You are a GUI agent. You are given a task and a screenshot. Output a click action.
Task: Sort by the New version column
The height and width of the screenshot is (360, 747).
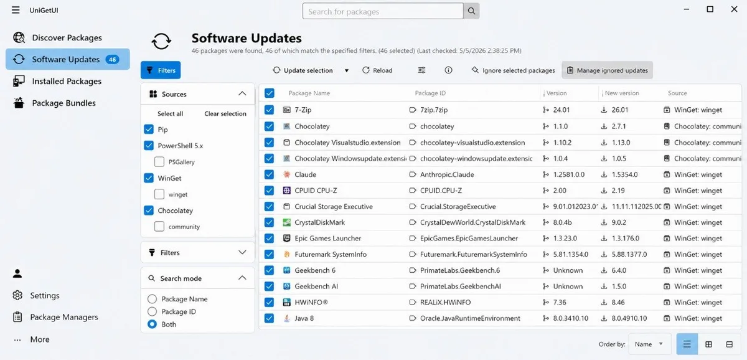pyautogui.click(x=622, y=93)
